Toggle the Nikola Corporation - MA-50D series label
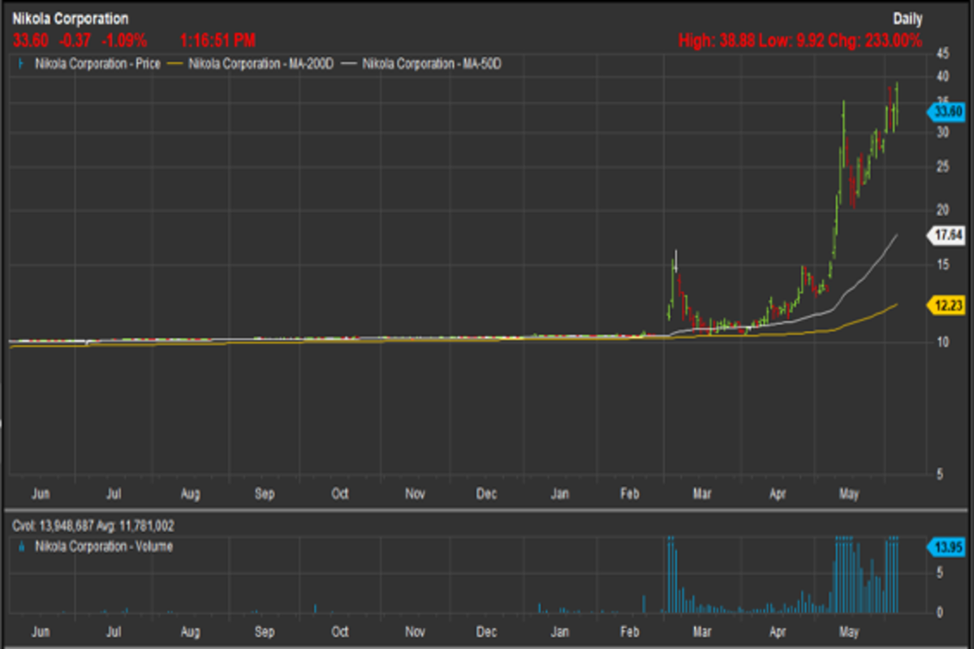Screen dimensions: 974x649 431,62
